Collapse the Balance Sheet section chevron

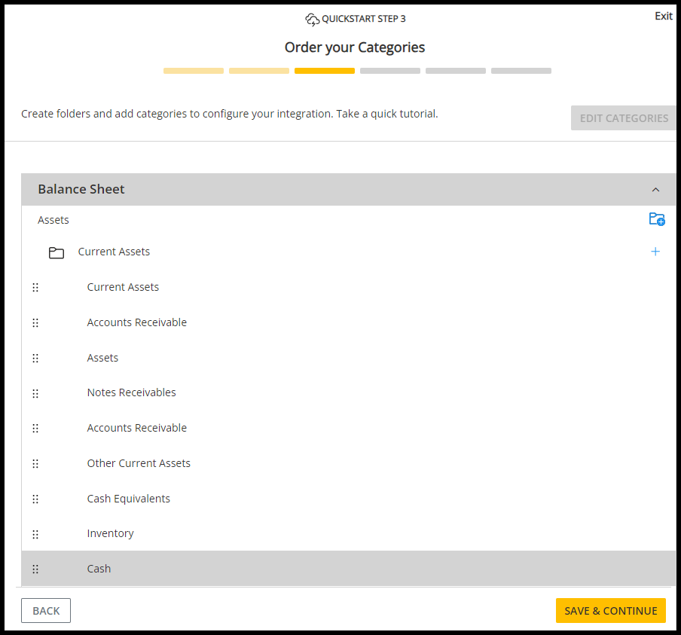655,190
